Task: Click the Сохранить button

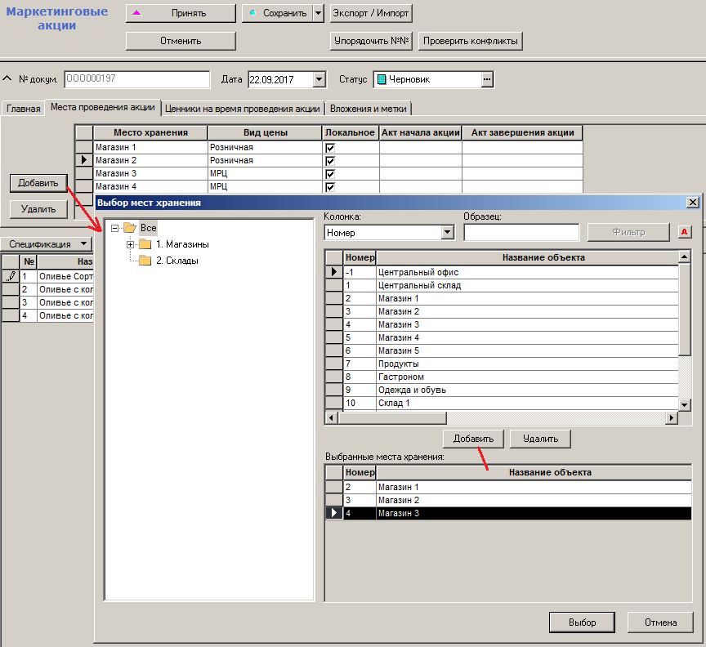Action: 277,13
